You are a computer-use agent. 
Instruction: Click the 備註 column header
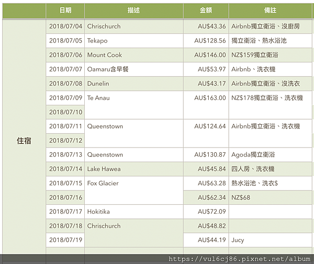(x=271, y=10)
